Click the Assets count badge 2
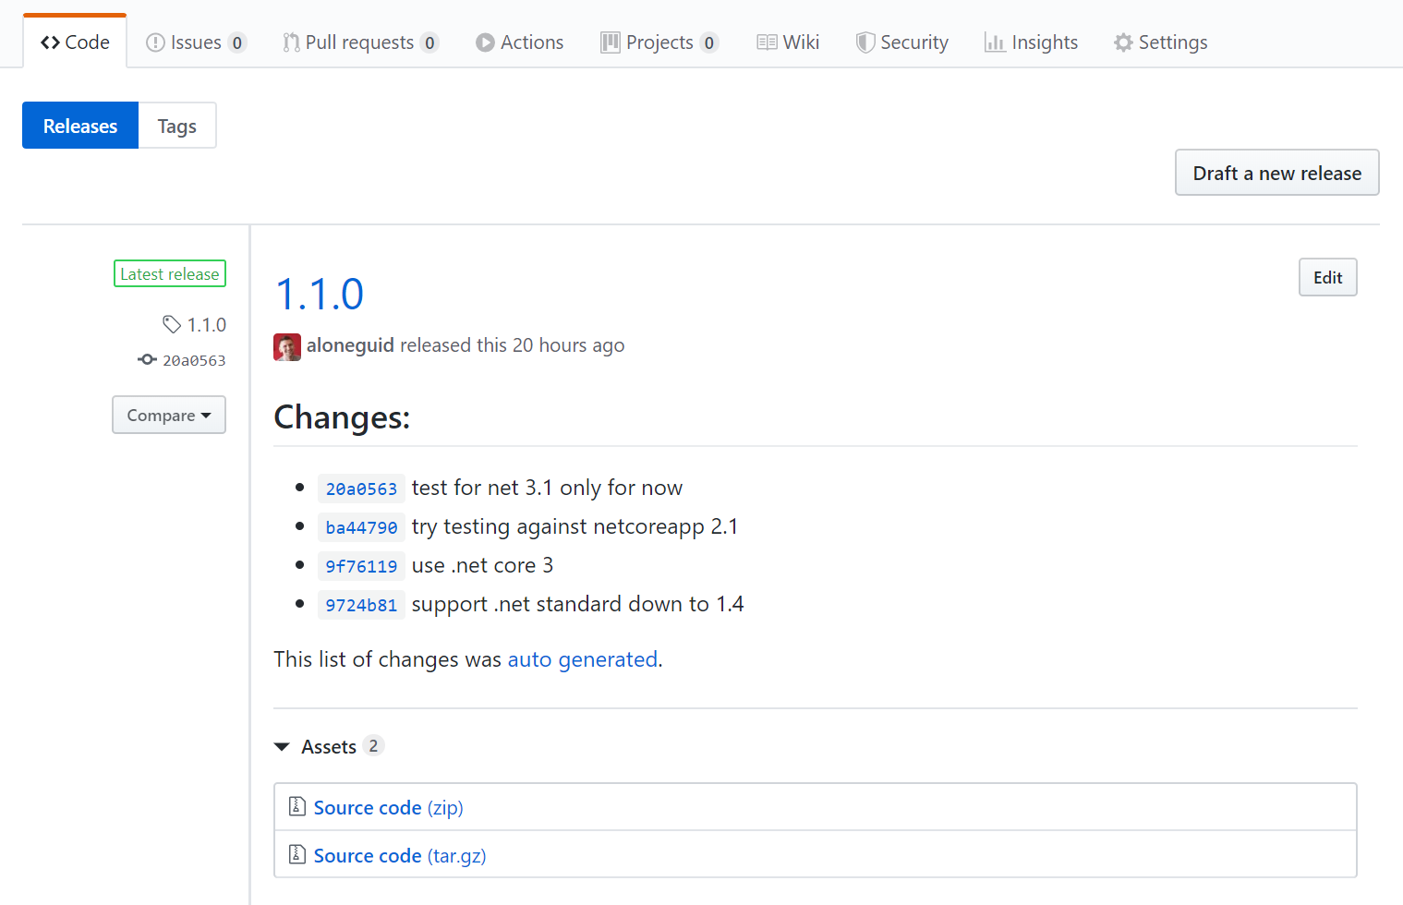This screenshot has height=905, width=1403. pos(373,745)
